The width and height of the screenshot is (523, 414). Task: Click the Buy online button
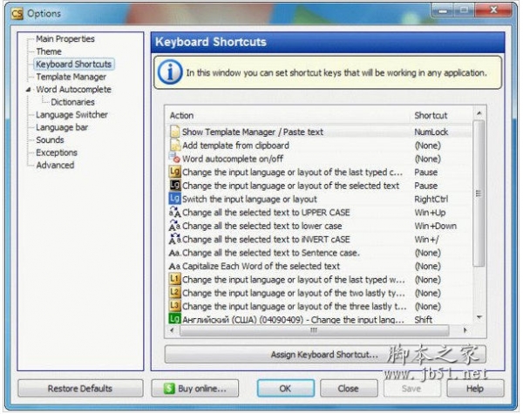pyautogui.click(x=195, y=389)
